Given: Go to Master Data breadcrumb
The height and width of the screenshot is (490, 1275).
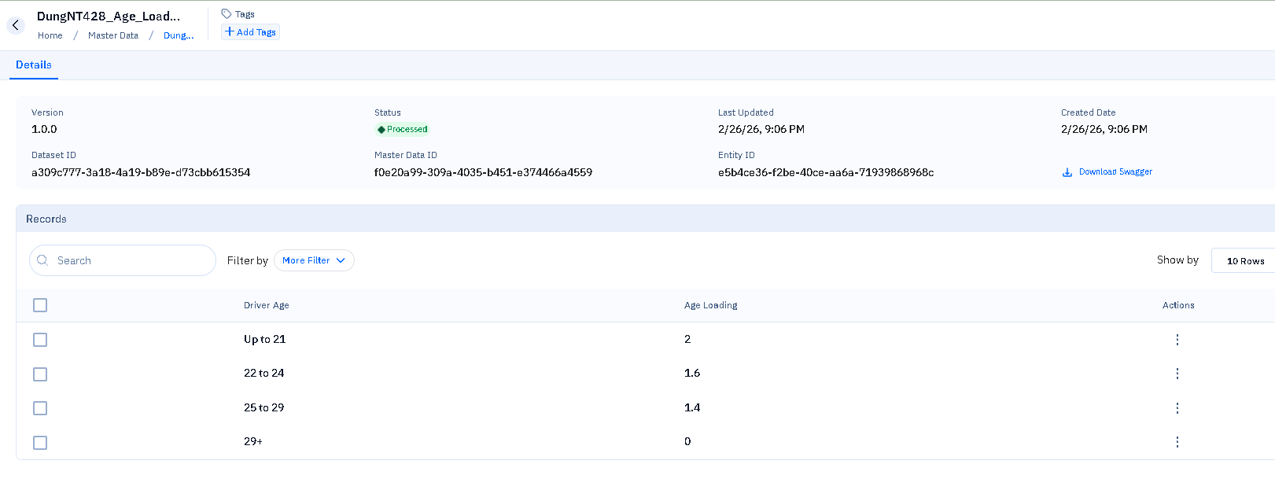Looking at the screenshot, I should 113,35.
